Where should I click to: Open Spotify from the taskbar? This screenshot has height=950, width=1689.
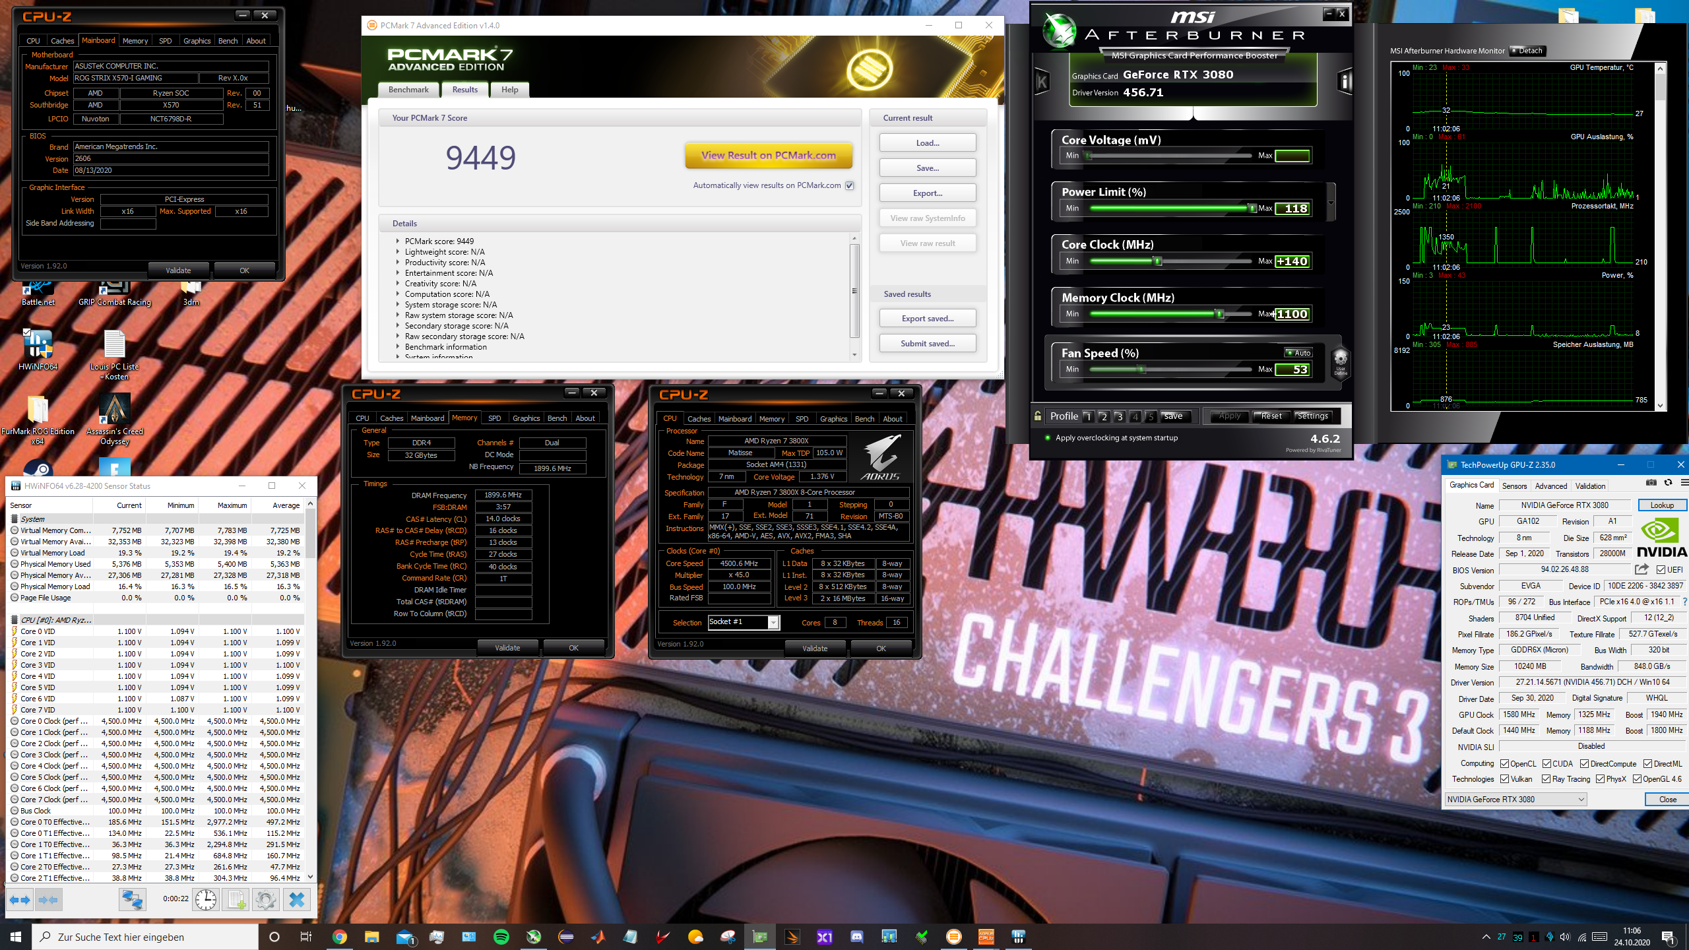click(x=501, y=937)
